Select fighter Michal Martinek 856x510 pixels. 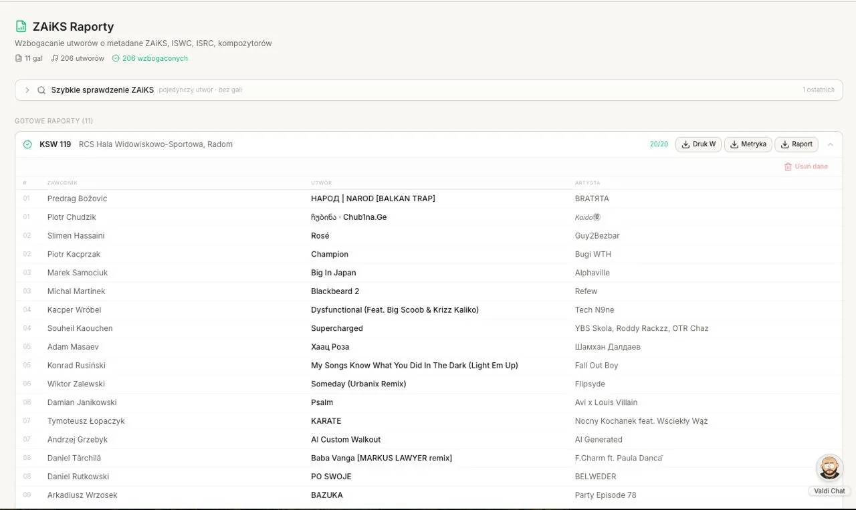[x=76, y=291]
